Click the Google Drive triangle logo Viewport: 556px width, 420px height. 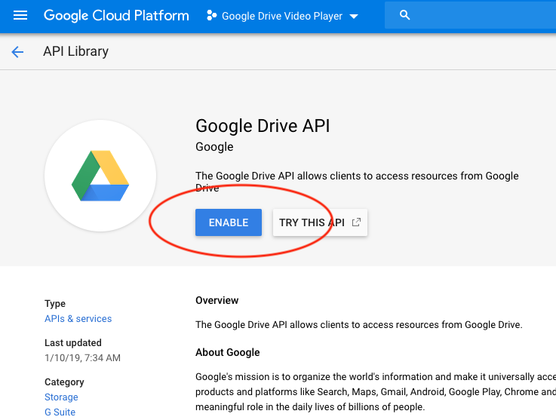100,176
